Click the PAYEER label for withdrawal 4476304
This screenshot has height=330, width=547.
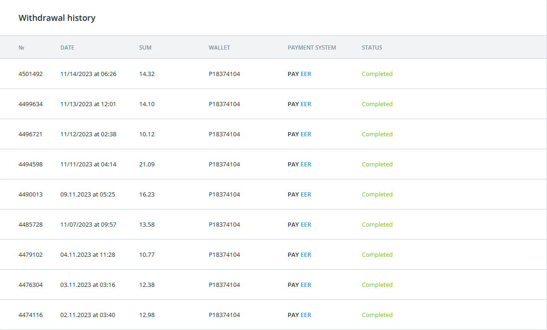pos(299,285)
